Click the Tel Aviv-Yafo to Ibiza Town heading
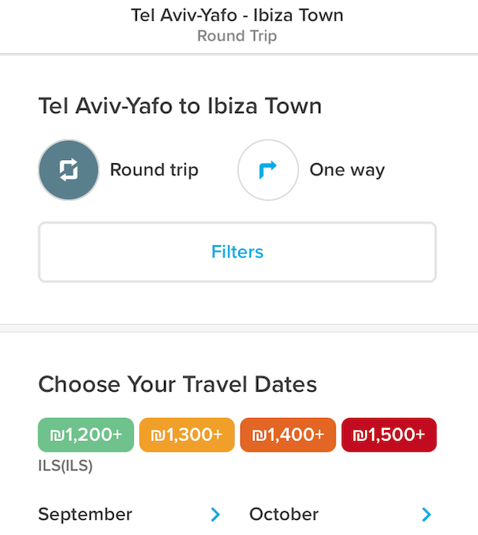This screenshot has height=535, width=478. click(x=180, y=106)
